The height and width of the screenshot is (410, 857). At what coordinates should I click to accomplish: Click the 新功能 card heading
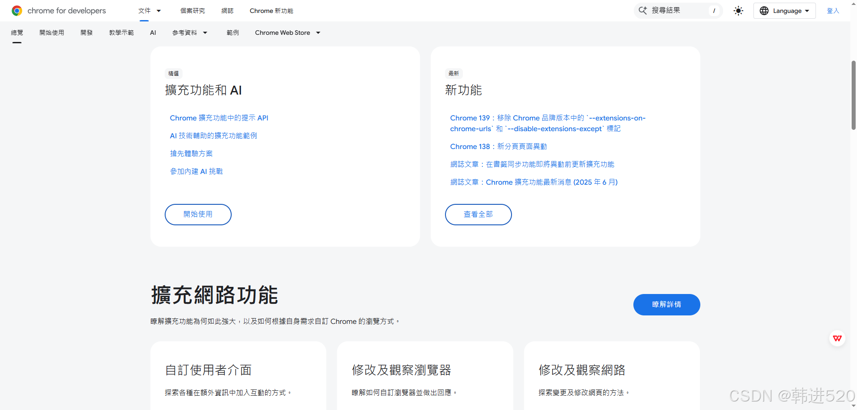click(463, 90)
